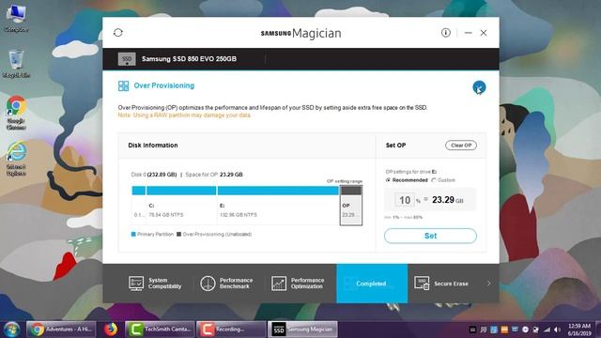Open Internet Explorer desktop shortcut
Viewport: 601px width, 338px height.
tap(16, 159)
